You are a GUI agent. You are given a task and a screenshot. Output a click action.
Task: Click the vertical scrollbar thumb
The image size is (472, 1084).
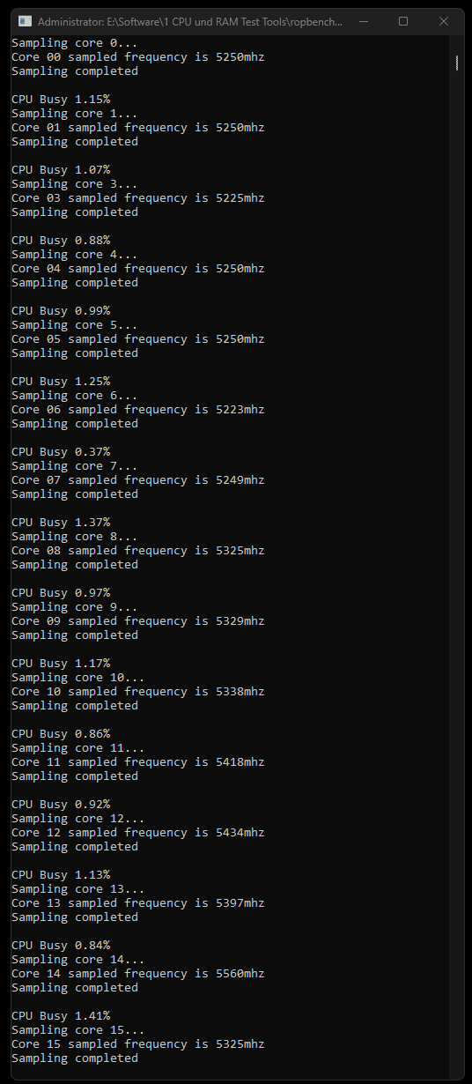(456, 63)
